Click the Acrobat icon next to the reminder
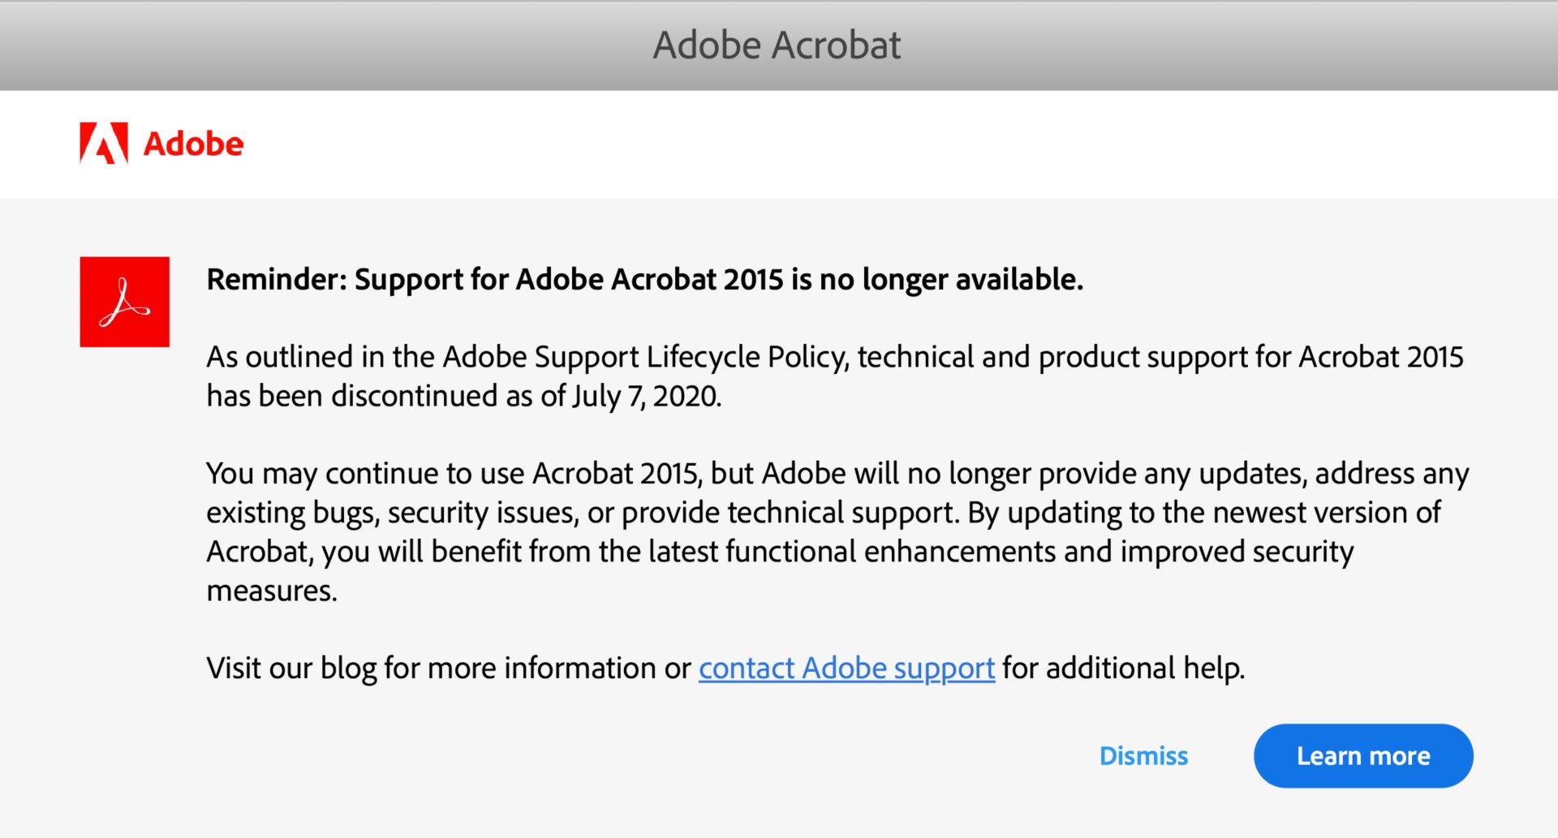The width and height of the screenshot is (1558, 838). coord(124,301)
